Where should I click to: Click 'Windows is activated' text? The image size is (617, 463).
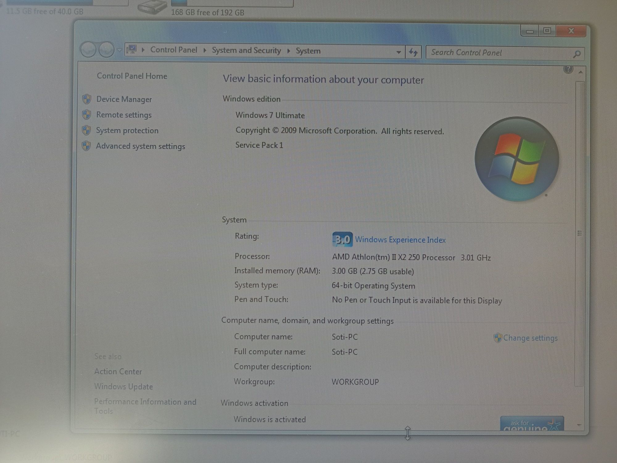coord(270,419)
